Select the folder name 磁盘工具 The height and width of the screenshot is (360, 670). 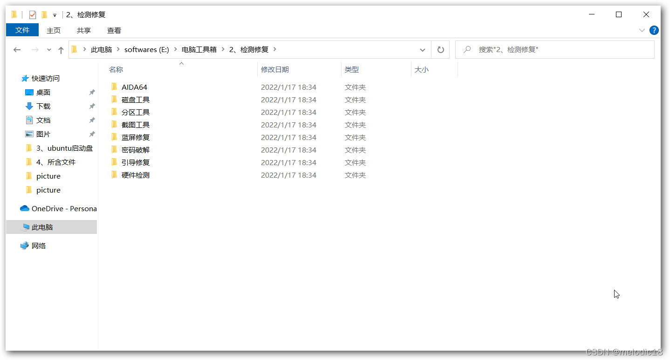click(x=136, y=100)
